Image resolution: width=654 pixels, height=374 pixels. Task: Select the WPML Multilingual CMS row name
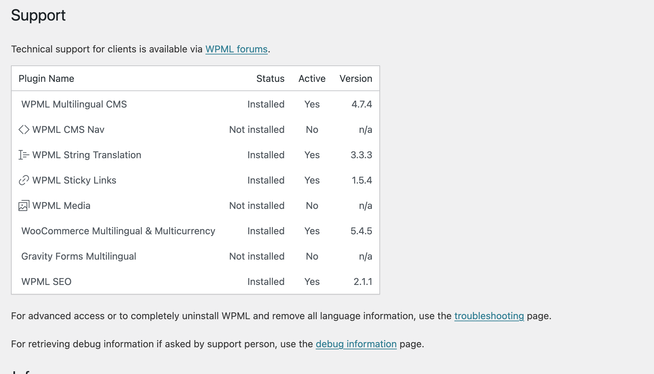[x=74, y=104]
